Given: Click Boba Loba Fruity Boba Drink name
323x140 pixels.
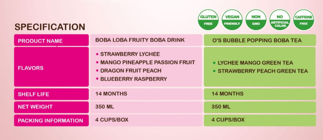Looking at the screenshot, I should 140,40.
